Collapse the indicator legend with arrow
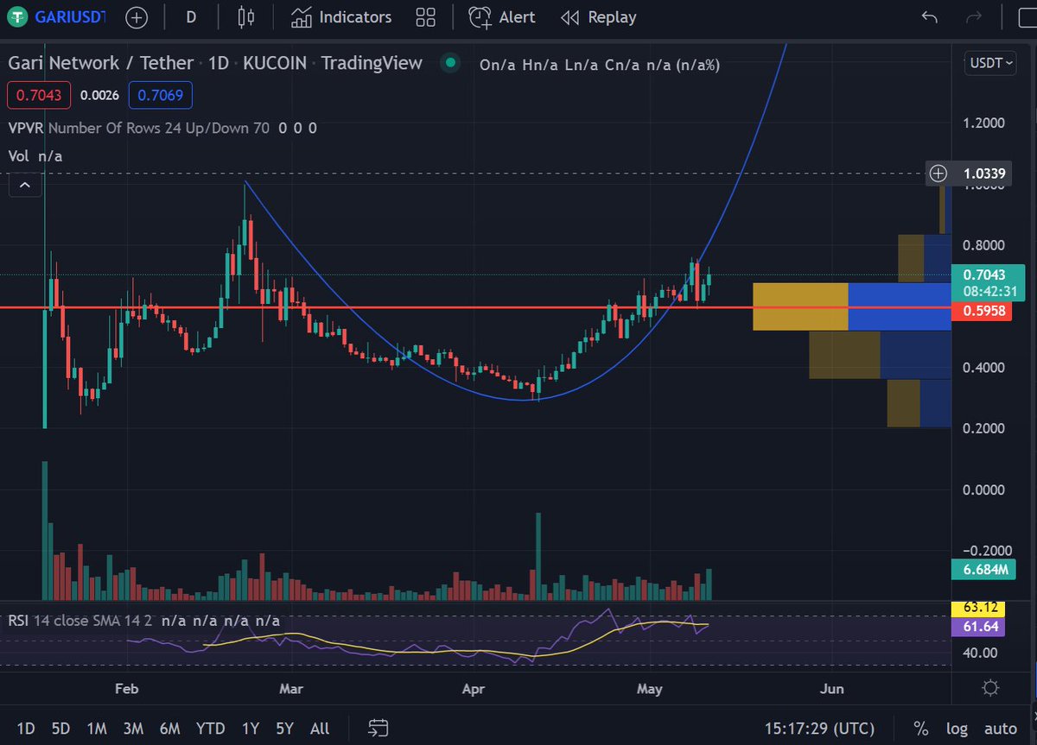1037x745 pixels. [x=24, y=185]
